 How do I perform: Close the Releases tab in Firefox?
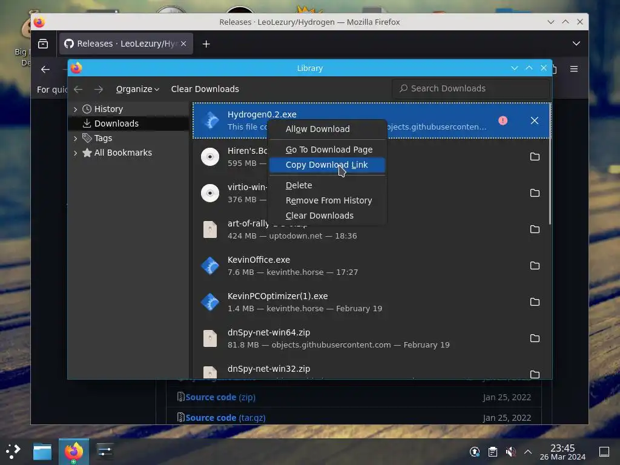point(183,44)
